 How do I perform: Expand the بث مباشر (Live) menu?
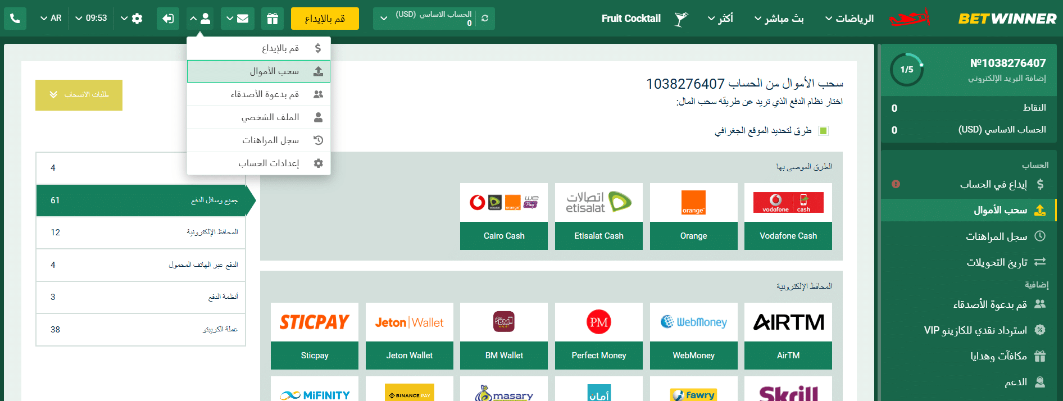coord(779,19)
